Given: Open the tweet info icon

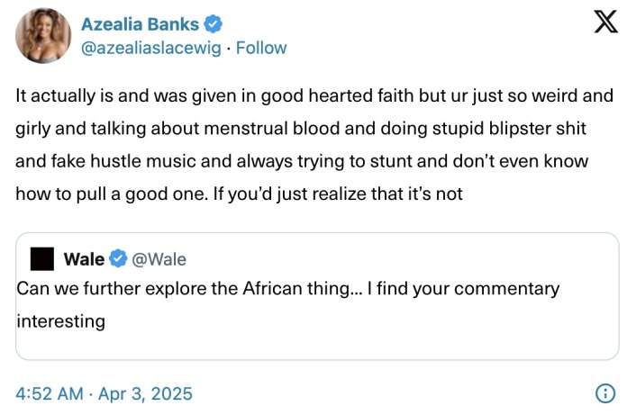Looking at the screenshot, I should coord(606,393).
